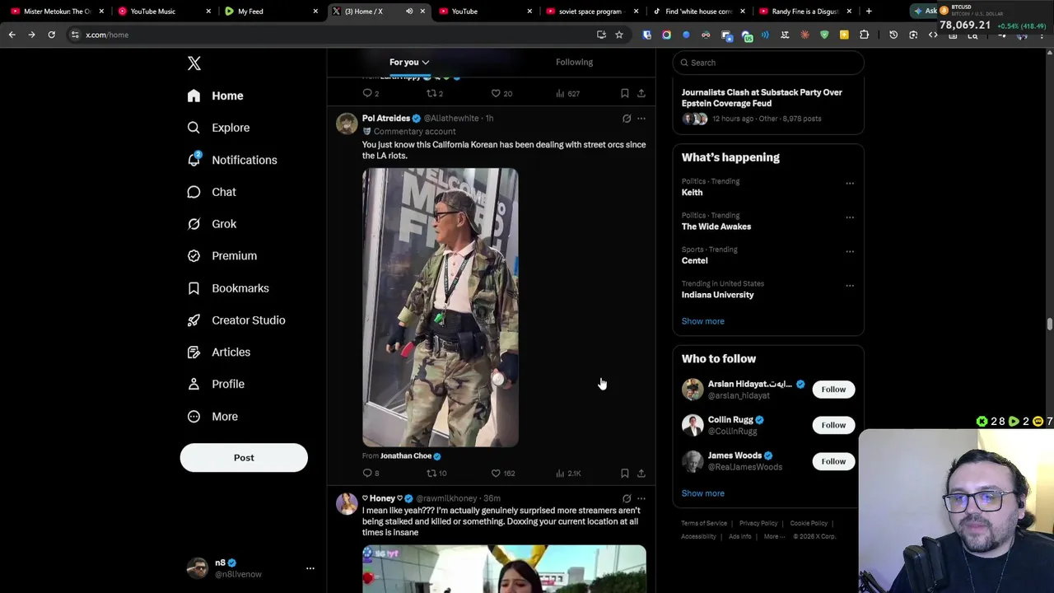Click the Articles icon in the sidebar
1054x593 pixels.
(194, 352)
